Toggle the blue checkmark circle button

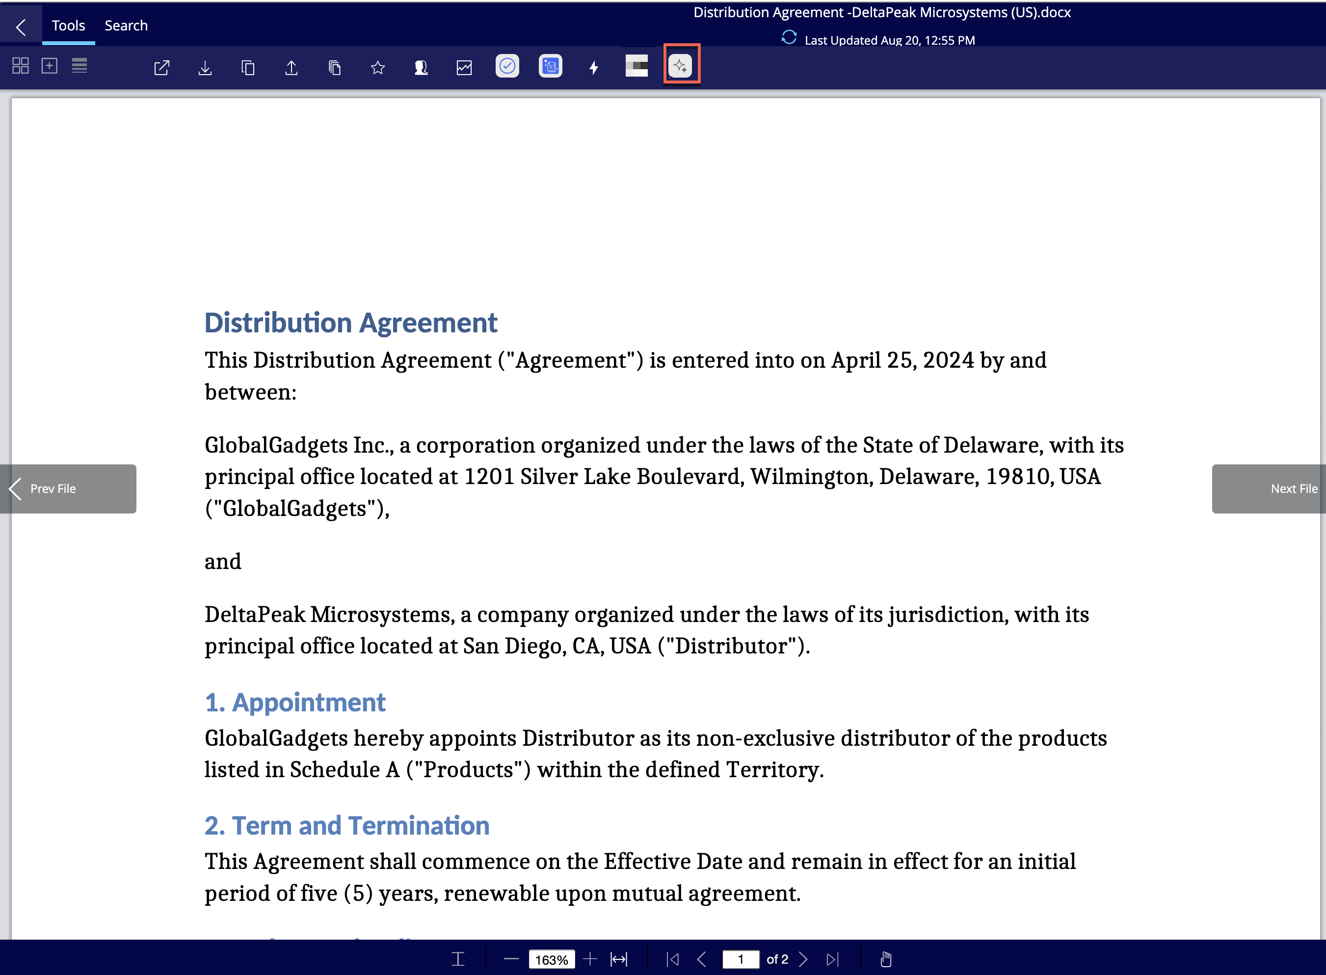(x=507, y=66)
